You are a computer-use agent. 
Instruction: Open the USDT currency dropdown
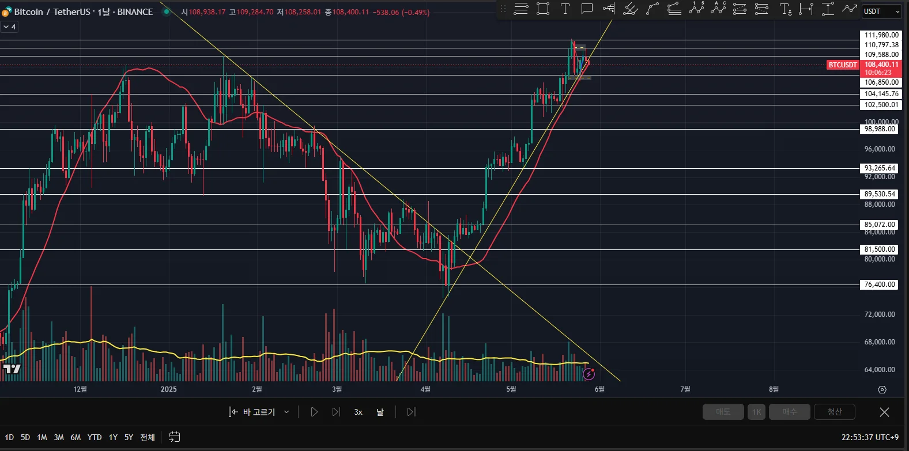pos(881,12)
